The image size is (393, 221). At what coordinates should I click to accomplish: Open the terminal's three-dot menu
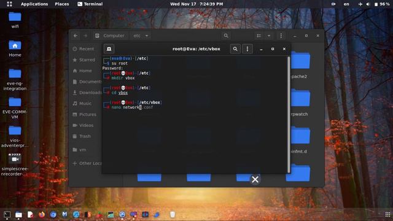point(247,49)
